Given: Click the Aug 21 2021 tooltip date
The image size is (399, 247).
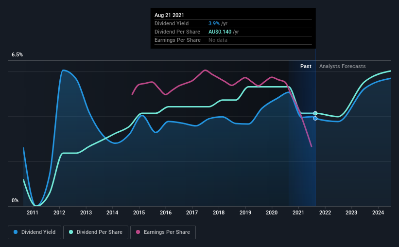Looking at the screenshot, I should coord(169,15).
